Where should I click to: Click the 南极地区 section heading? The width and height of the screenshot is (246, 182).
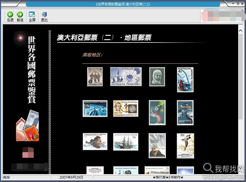tap(93, 55)
